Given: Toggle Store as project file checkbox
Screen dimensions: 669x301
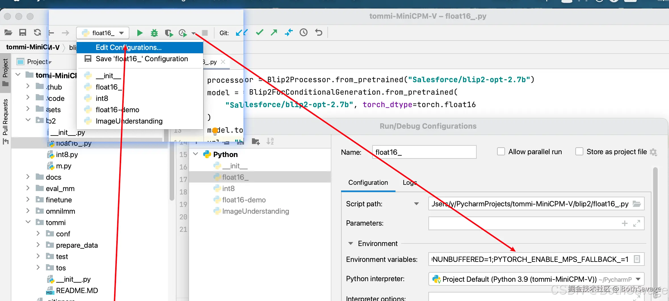Looking at the screenshot, I should coord(579,152).
